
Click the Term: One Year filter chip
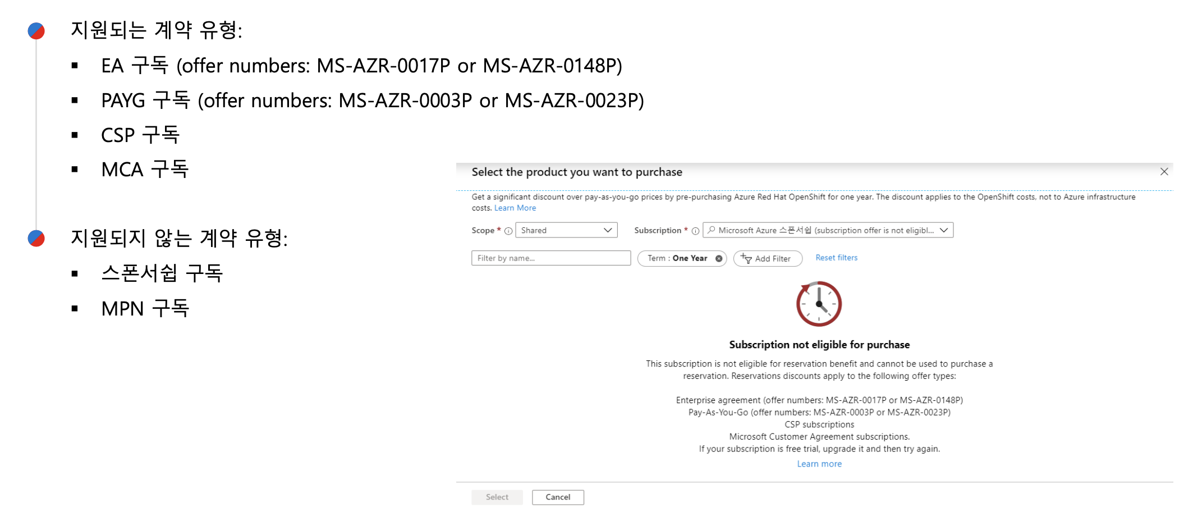[x=682, y=258]
